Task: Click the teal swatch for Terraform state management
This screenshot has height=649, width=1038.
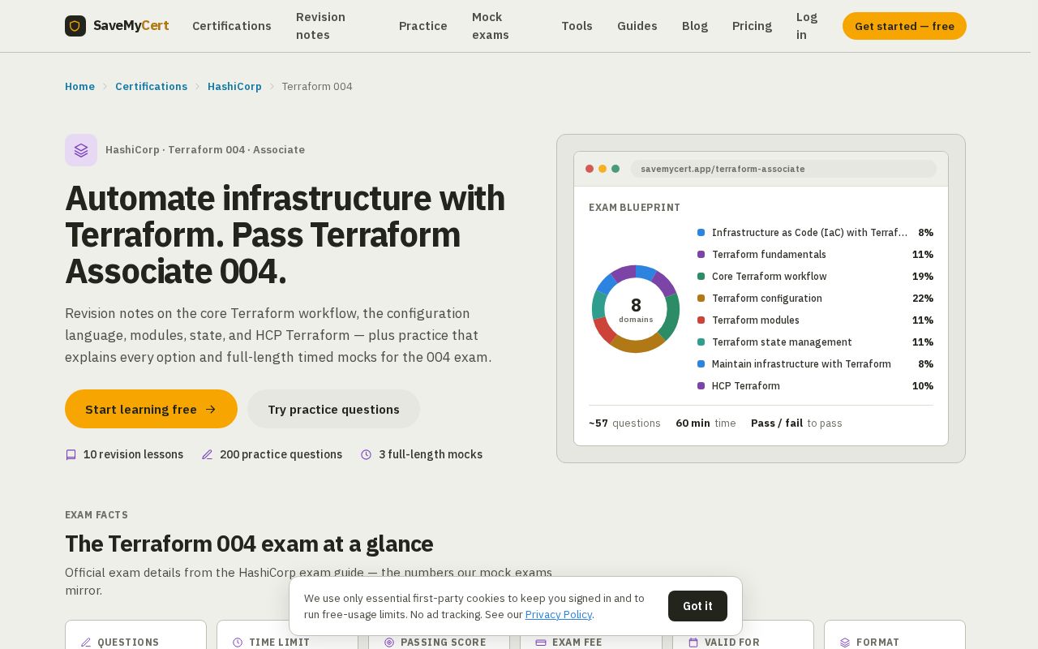Action: click(x=701, y=342)
